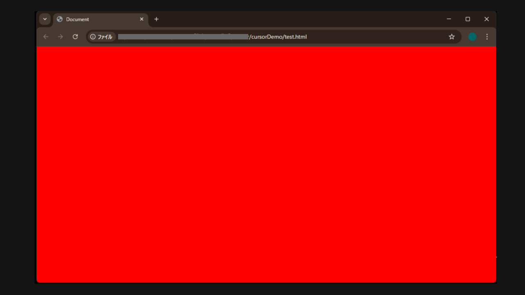525x295 pixels.
Task: Open the tab search dropdown arrow
Action: click(45, 19)
